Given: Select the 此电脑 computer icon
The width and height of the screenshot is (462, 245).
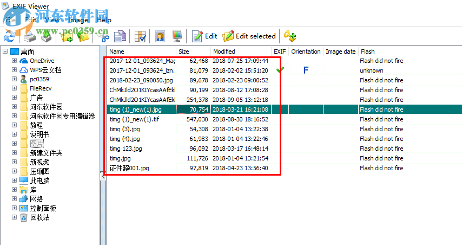Looking at the screenshot, I should 24,180.
